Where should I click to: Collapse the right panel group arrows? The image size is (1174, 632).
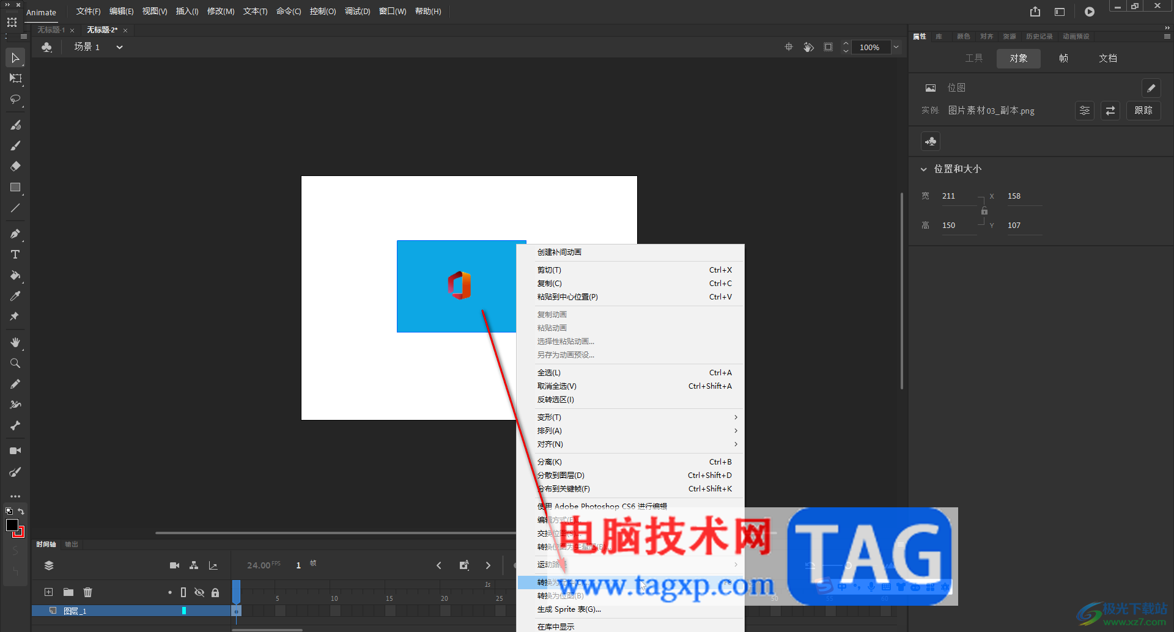(1167, 28)
